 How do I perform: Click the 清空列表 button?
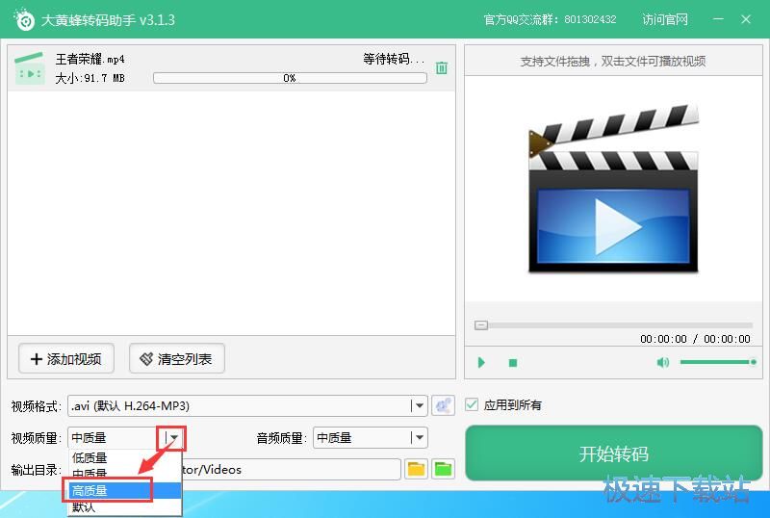click(x=176, y=359)
